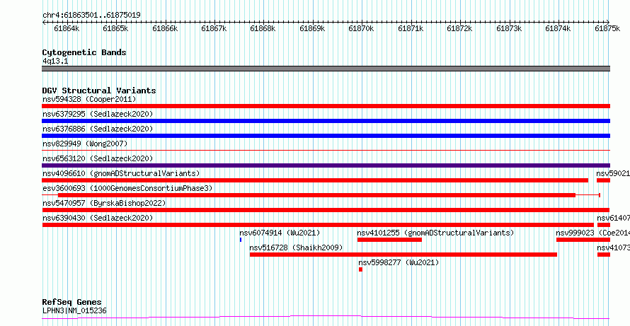Viewport: 630px width, 326px height.
Task: Click the 61873k ruler tick label
Action: coord(509,28)
